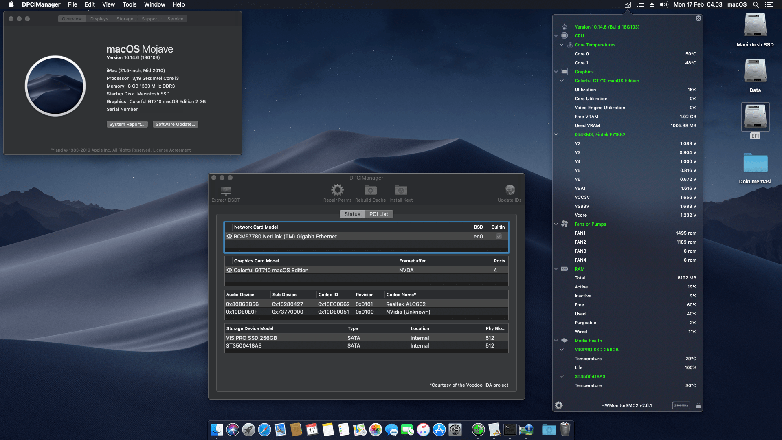This screenshot has height=440, width=782.
Task: Click the Software Update button
Action: [x=175, y=124]
